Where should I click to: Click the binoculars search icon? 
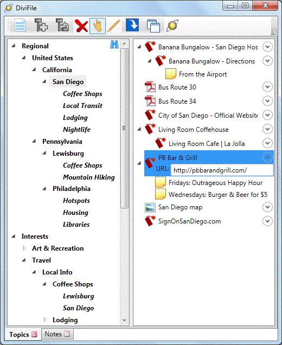[114, 44]
